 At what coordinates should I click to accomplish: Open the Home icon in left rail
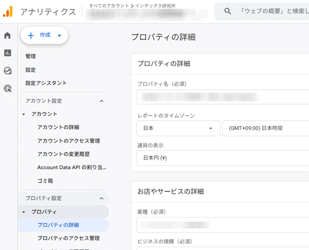coord(8,36)
